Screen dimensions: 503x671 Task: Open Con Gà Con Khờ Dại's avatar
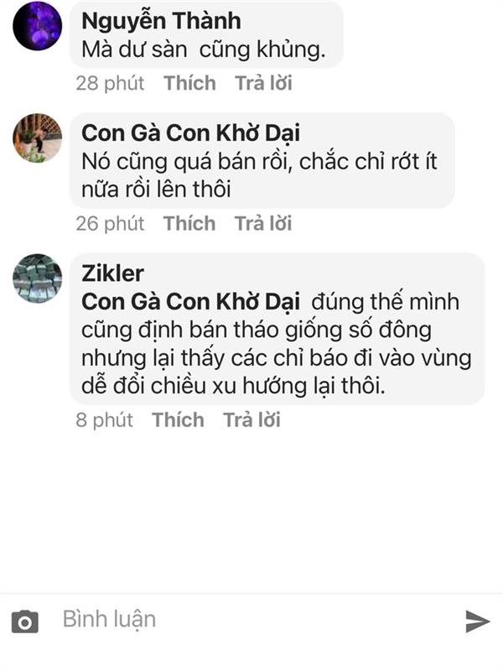point(37,138)
